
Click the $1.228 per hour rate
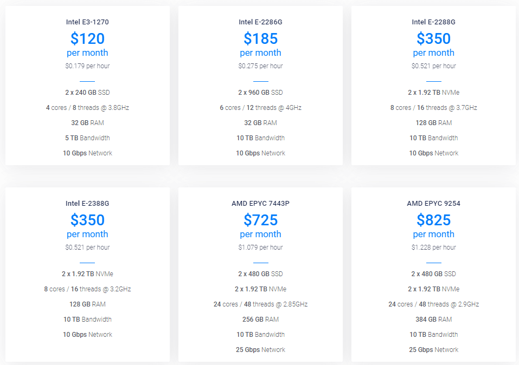pos(434,247)
